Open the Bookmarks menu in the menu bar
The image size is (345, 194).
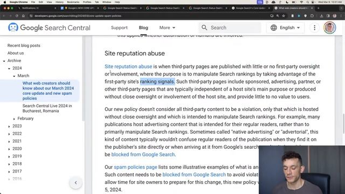[73, 2]
